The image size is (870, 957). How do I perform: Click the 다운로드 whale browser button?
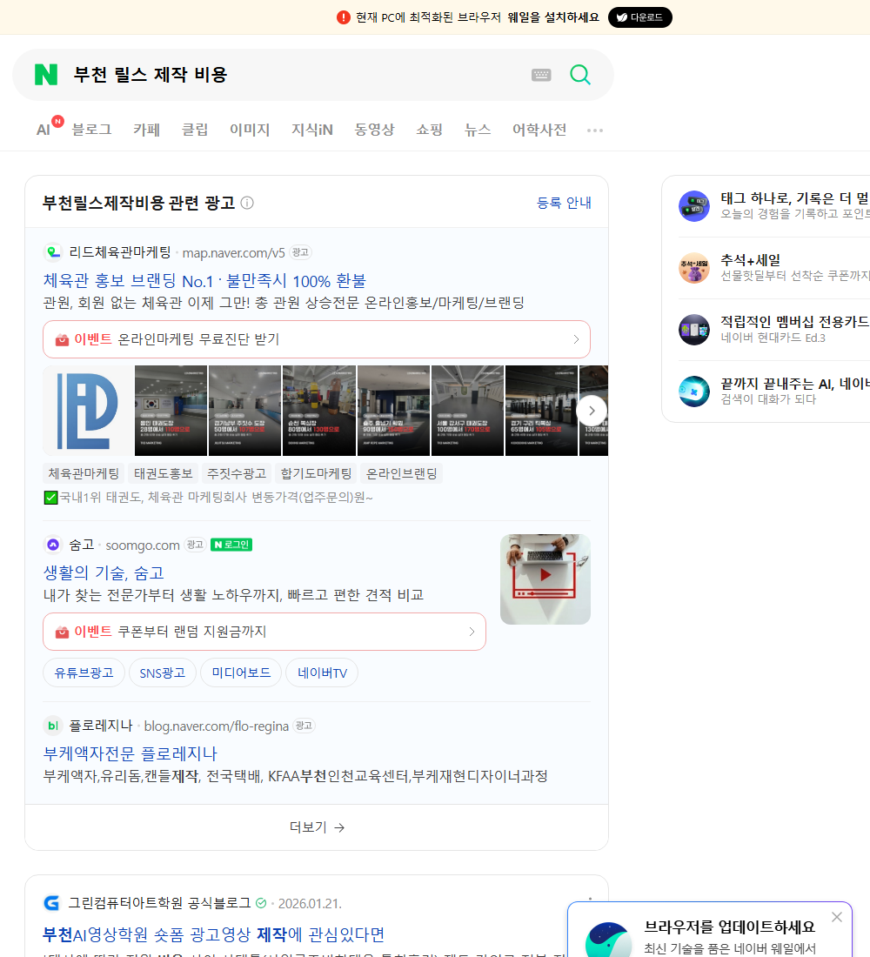point(639,17)
